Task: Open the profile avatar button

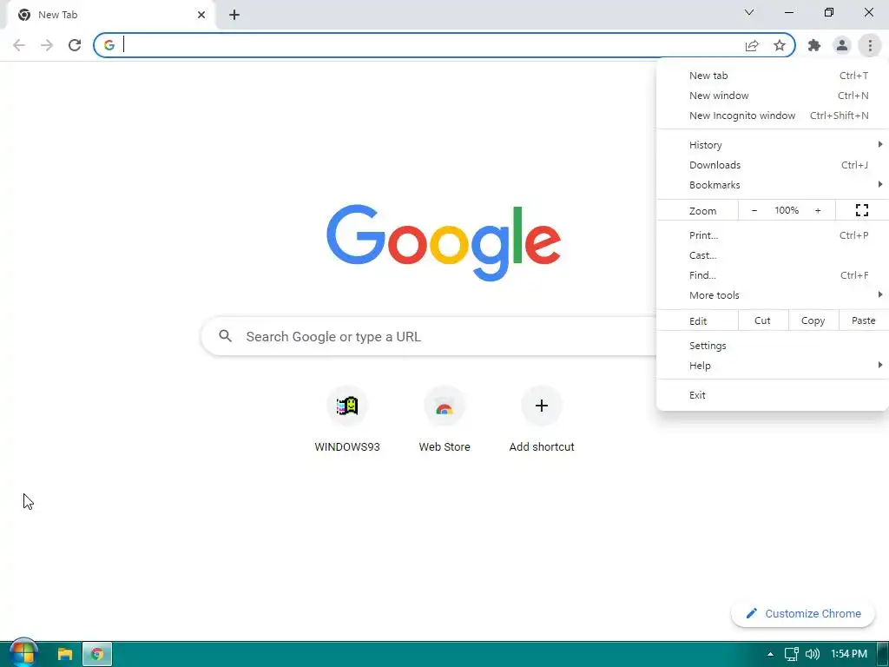Action: click(842, 45)
